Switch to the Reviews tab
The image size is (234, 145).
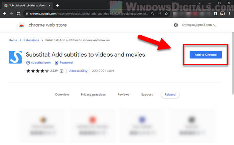(123, 95)
